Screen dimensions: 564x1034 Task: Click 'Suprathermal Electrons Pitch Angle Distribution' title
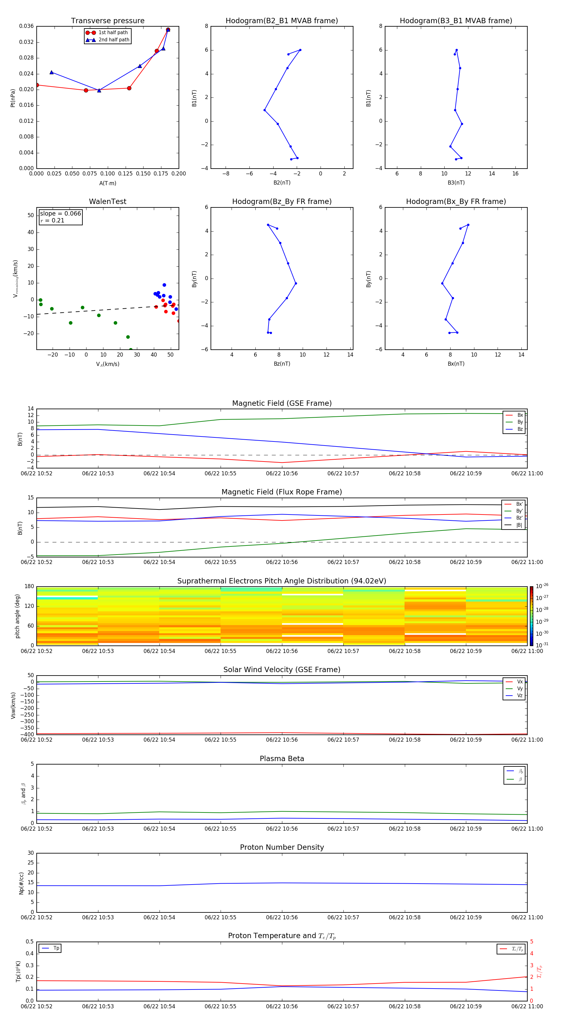click(282, 581)
